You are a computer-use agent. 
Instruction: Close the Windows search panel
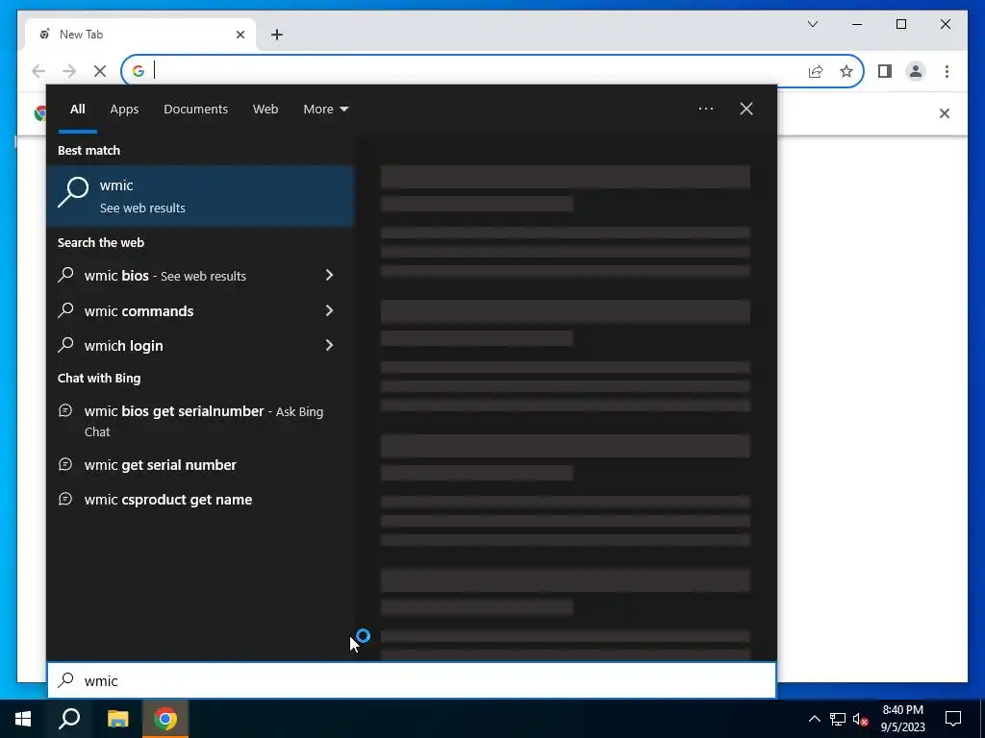tap(745, 110)
